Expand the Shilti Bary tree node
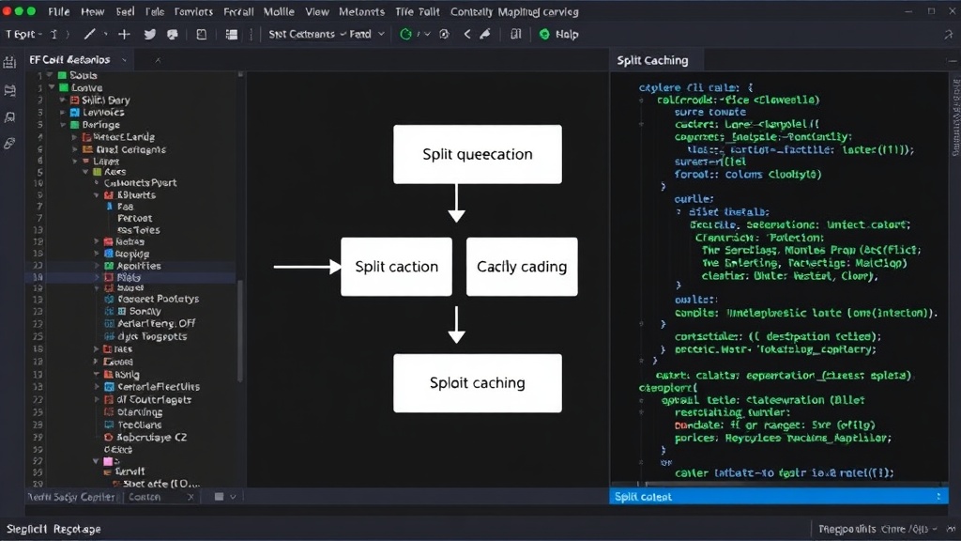 63,100
